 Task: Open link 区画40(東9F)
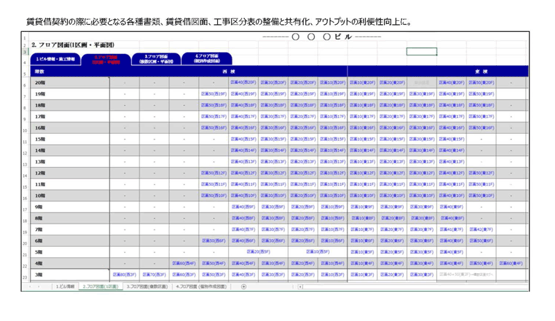click(452, 207)
